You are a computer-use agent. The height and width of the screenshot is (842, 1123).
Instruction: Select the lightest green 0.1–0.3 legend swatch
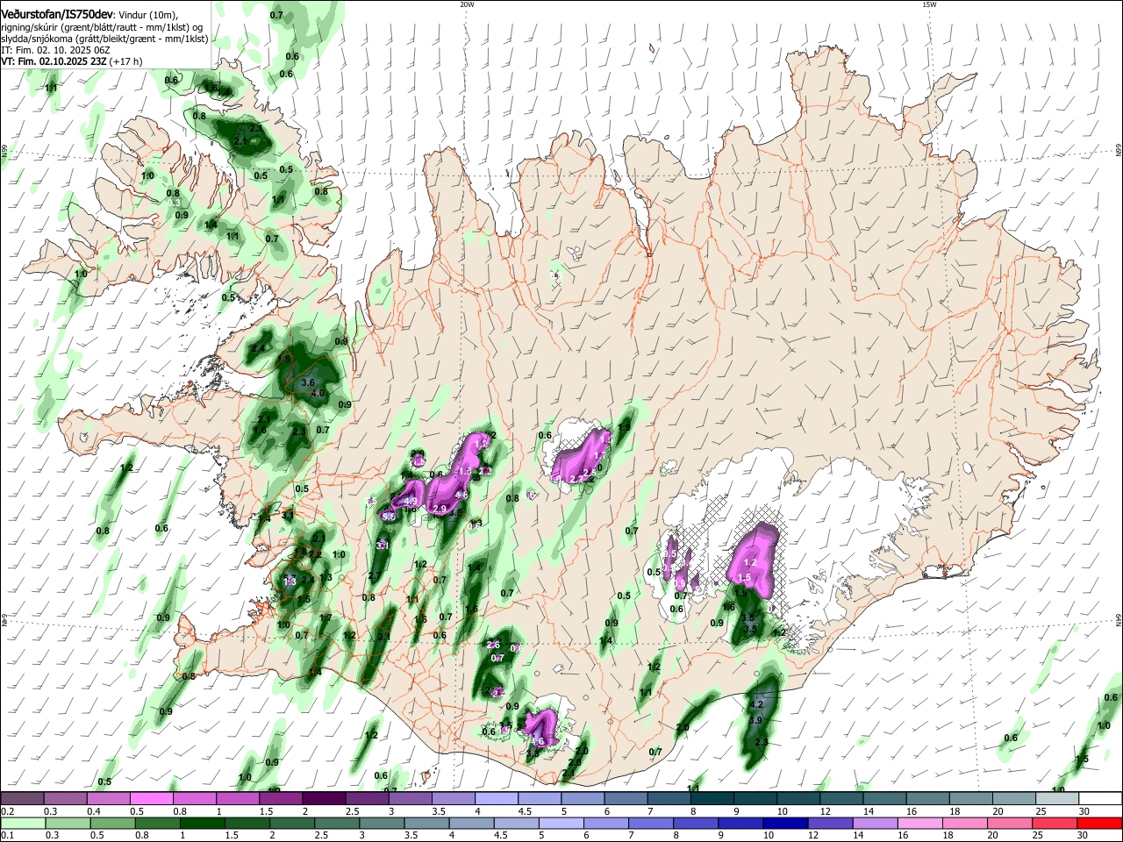22,824
